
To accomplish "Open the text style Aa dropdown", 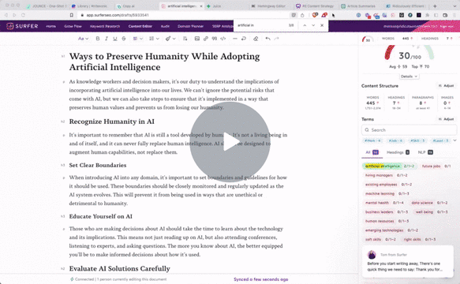I will click(x=84, y=39).
